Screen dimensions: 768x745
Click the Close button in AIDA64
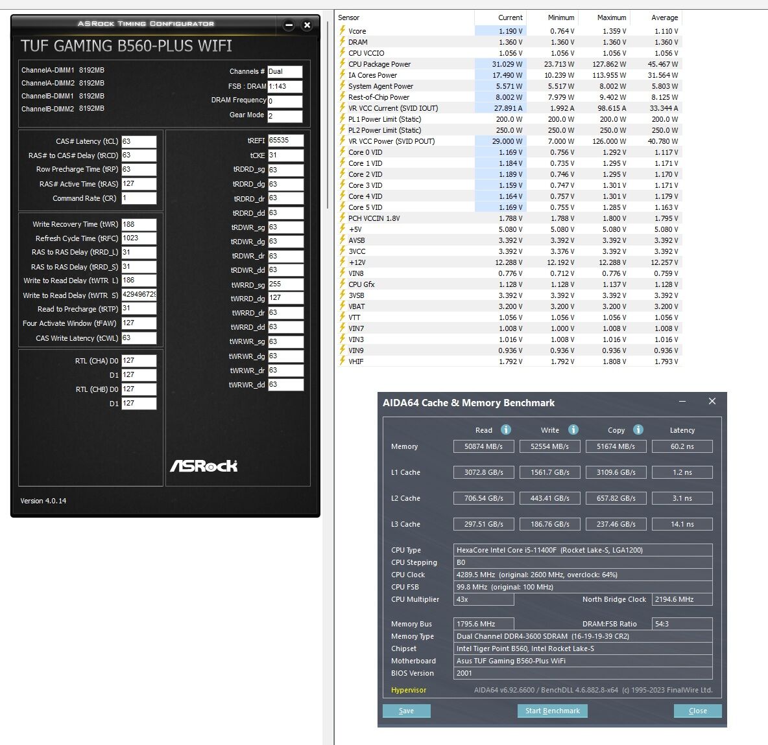point(698,711)
